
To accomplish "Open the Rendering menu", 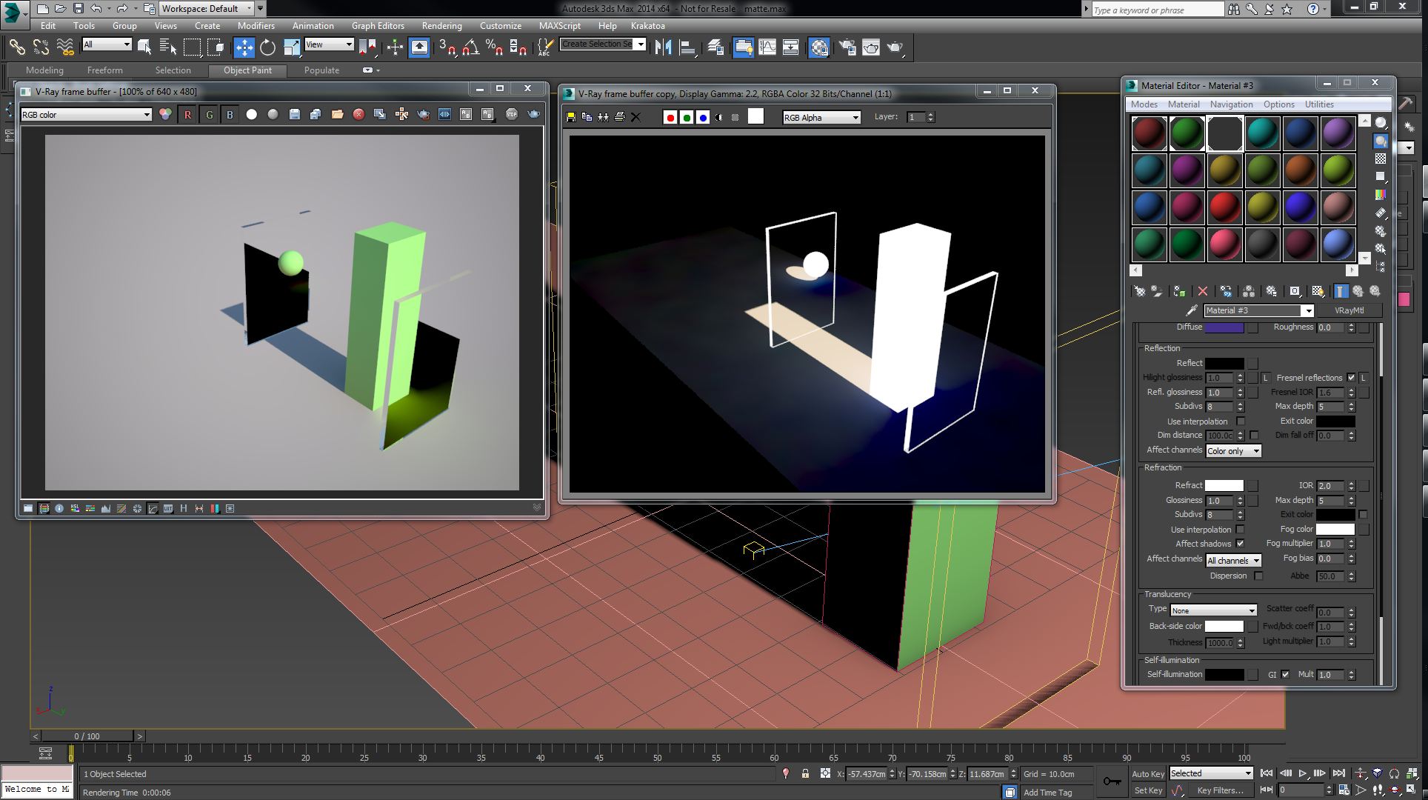I will pos(441,25).
